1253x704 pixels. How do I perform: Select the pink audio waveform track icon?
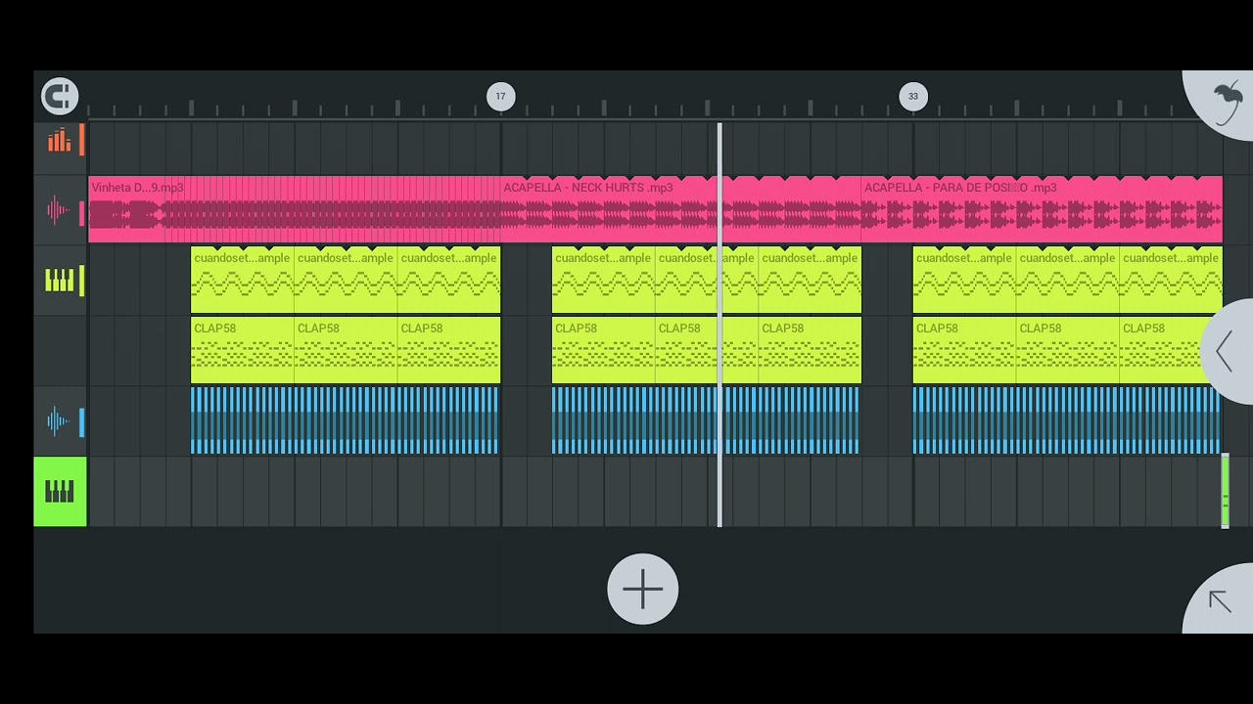(60, 210)
